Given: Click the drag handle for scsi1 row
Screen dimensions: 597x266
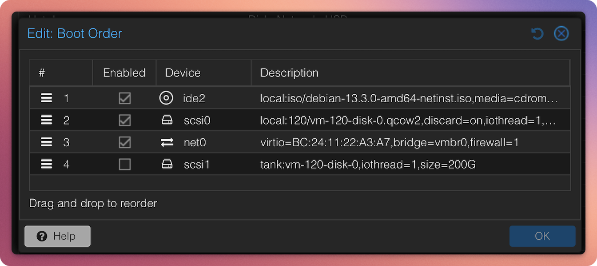Looking at the screenshot, I should 47,165.
